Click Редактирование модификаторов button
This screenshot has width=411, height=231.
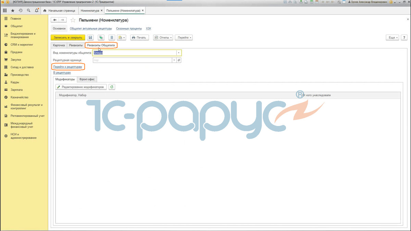[80, 87]
